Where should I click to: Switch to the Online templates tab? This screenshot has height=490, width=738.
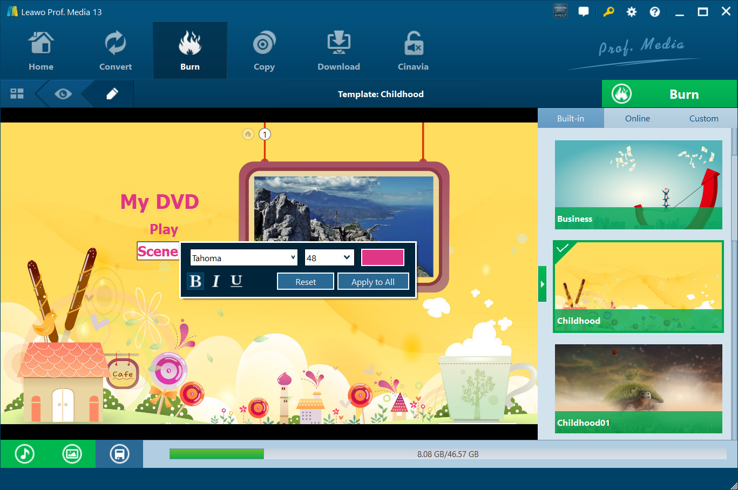pyautogui.click(x=637, y=118)
